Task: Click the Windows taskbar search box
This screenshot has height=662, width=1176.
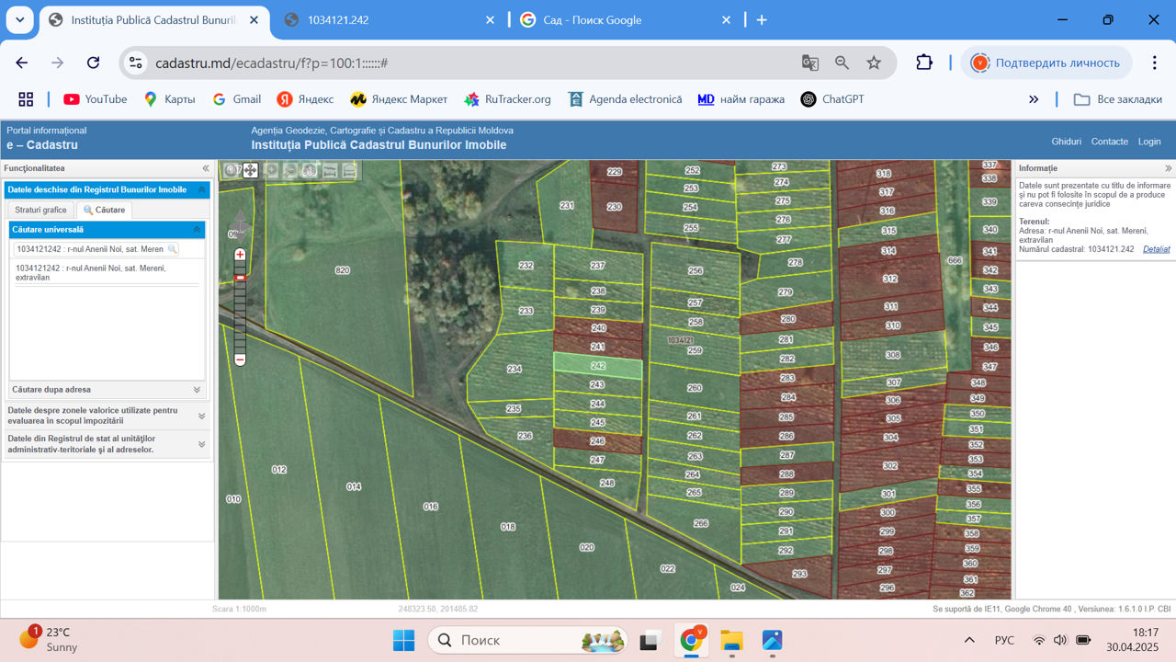Action: (528, 640)
